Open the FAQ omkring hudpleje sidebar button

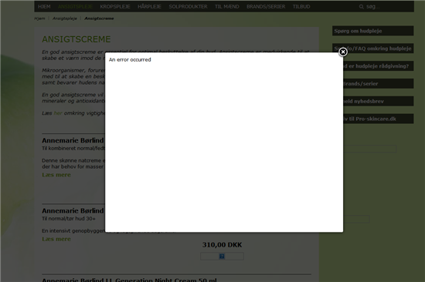tap(373, 49)
